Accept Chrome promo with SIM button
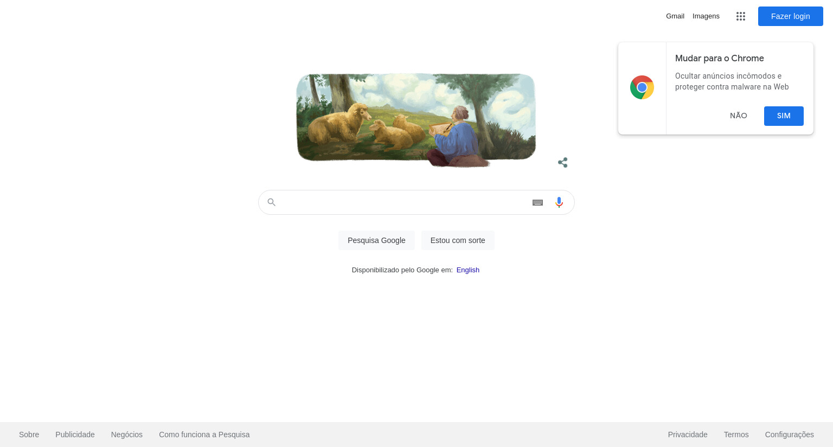 (784, 116)
